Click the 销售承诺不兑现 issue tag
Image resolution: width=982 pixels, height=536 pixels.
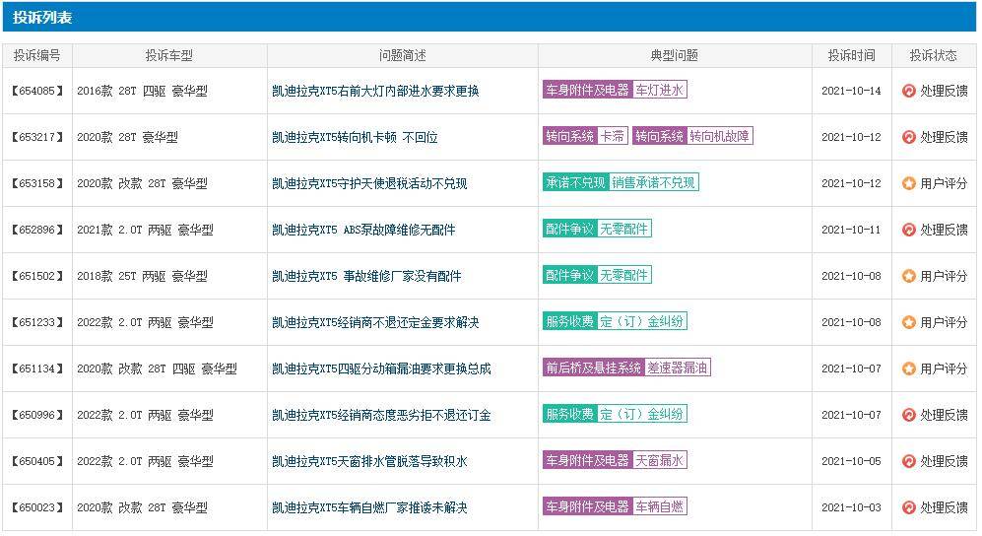[x=653, y=183]
